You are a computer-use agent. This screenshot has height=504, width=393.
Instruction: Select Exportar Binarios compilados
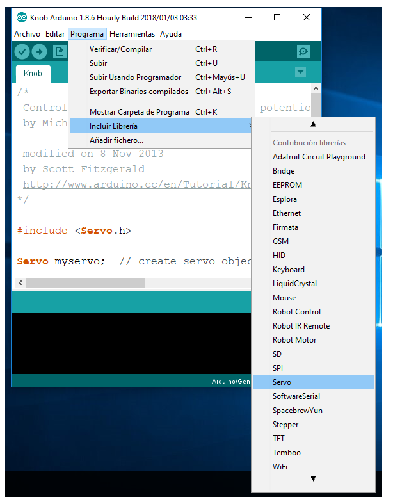point(162,92)
